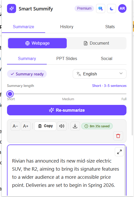
Task: Play summary aloud with speaker icon
Action: [62, 126]
